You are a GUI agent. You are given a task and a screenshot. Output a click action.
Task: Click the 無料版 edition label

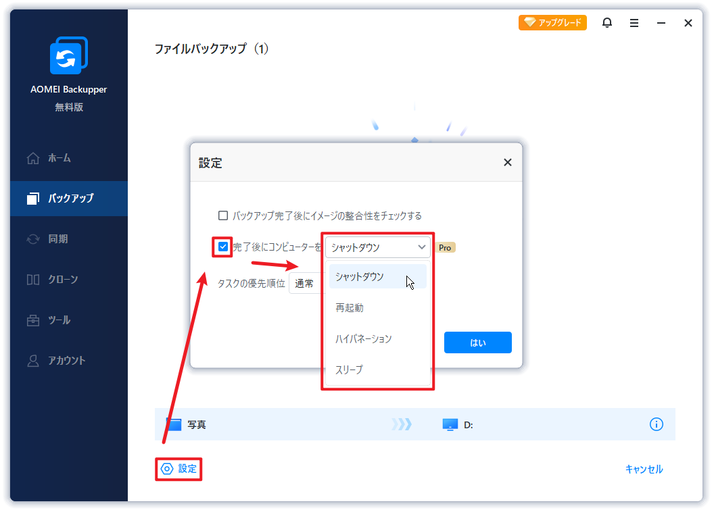tap(69, 107)
